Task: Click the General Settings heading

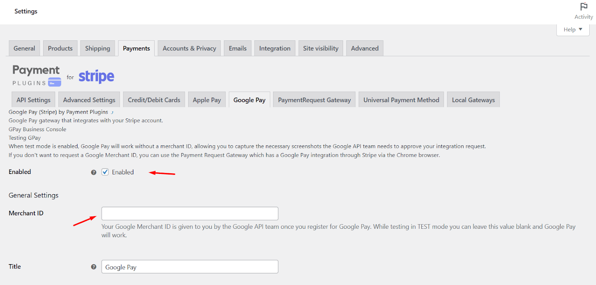Action: pos(34,195)
